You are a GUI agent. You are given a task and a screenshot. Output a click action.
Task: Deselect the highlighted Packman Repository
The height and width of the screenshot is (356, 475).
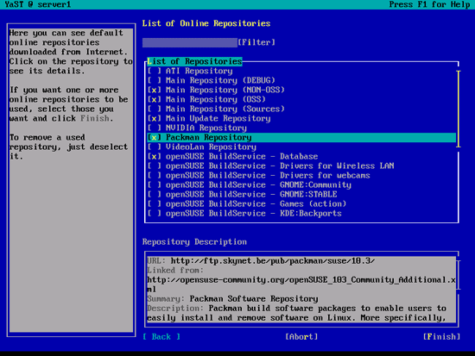(x=155, y=137)
